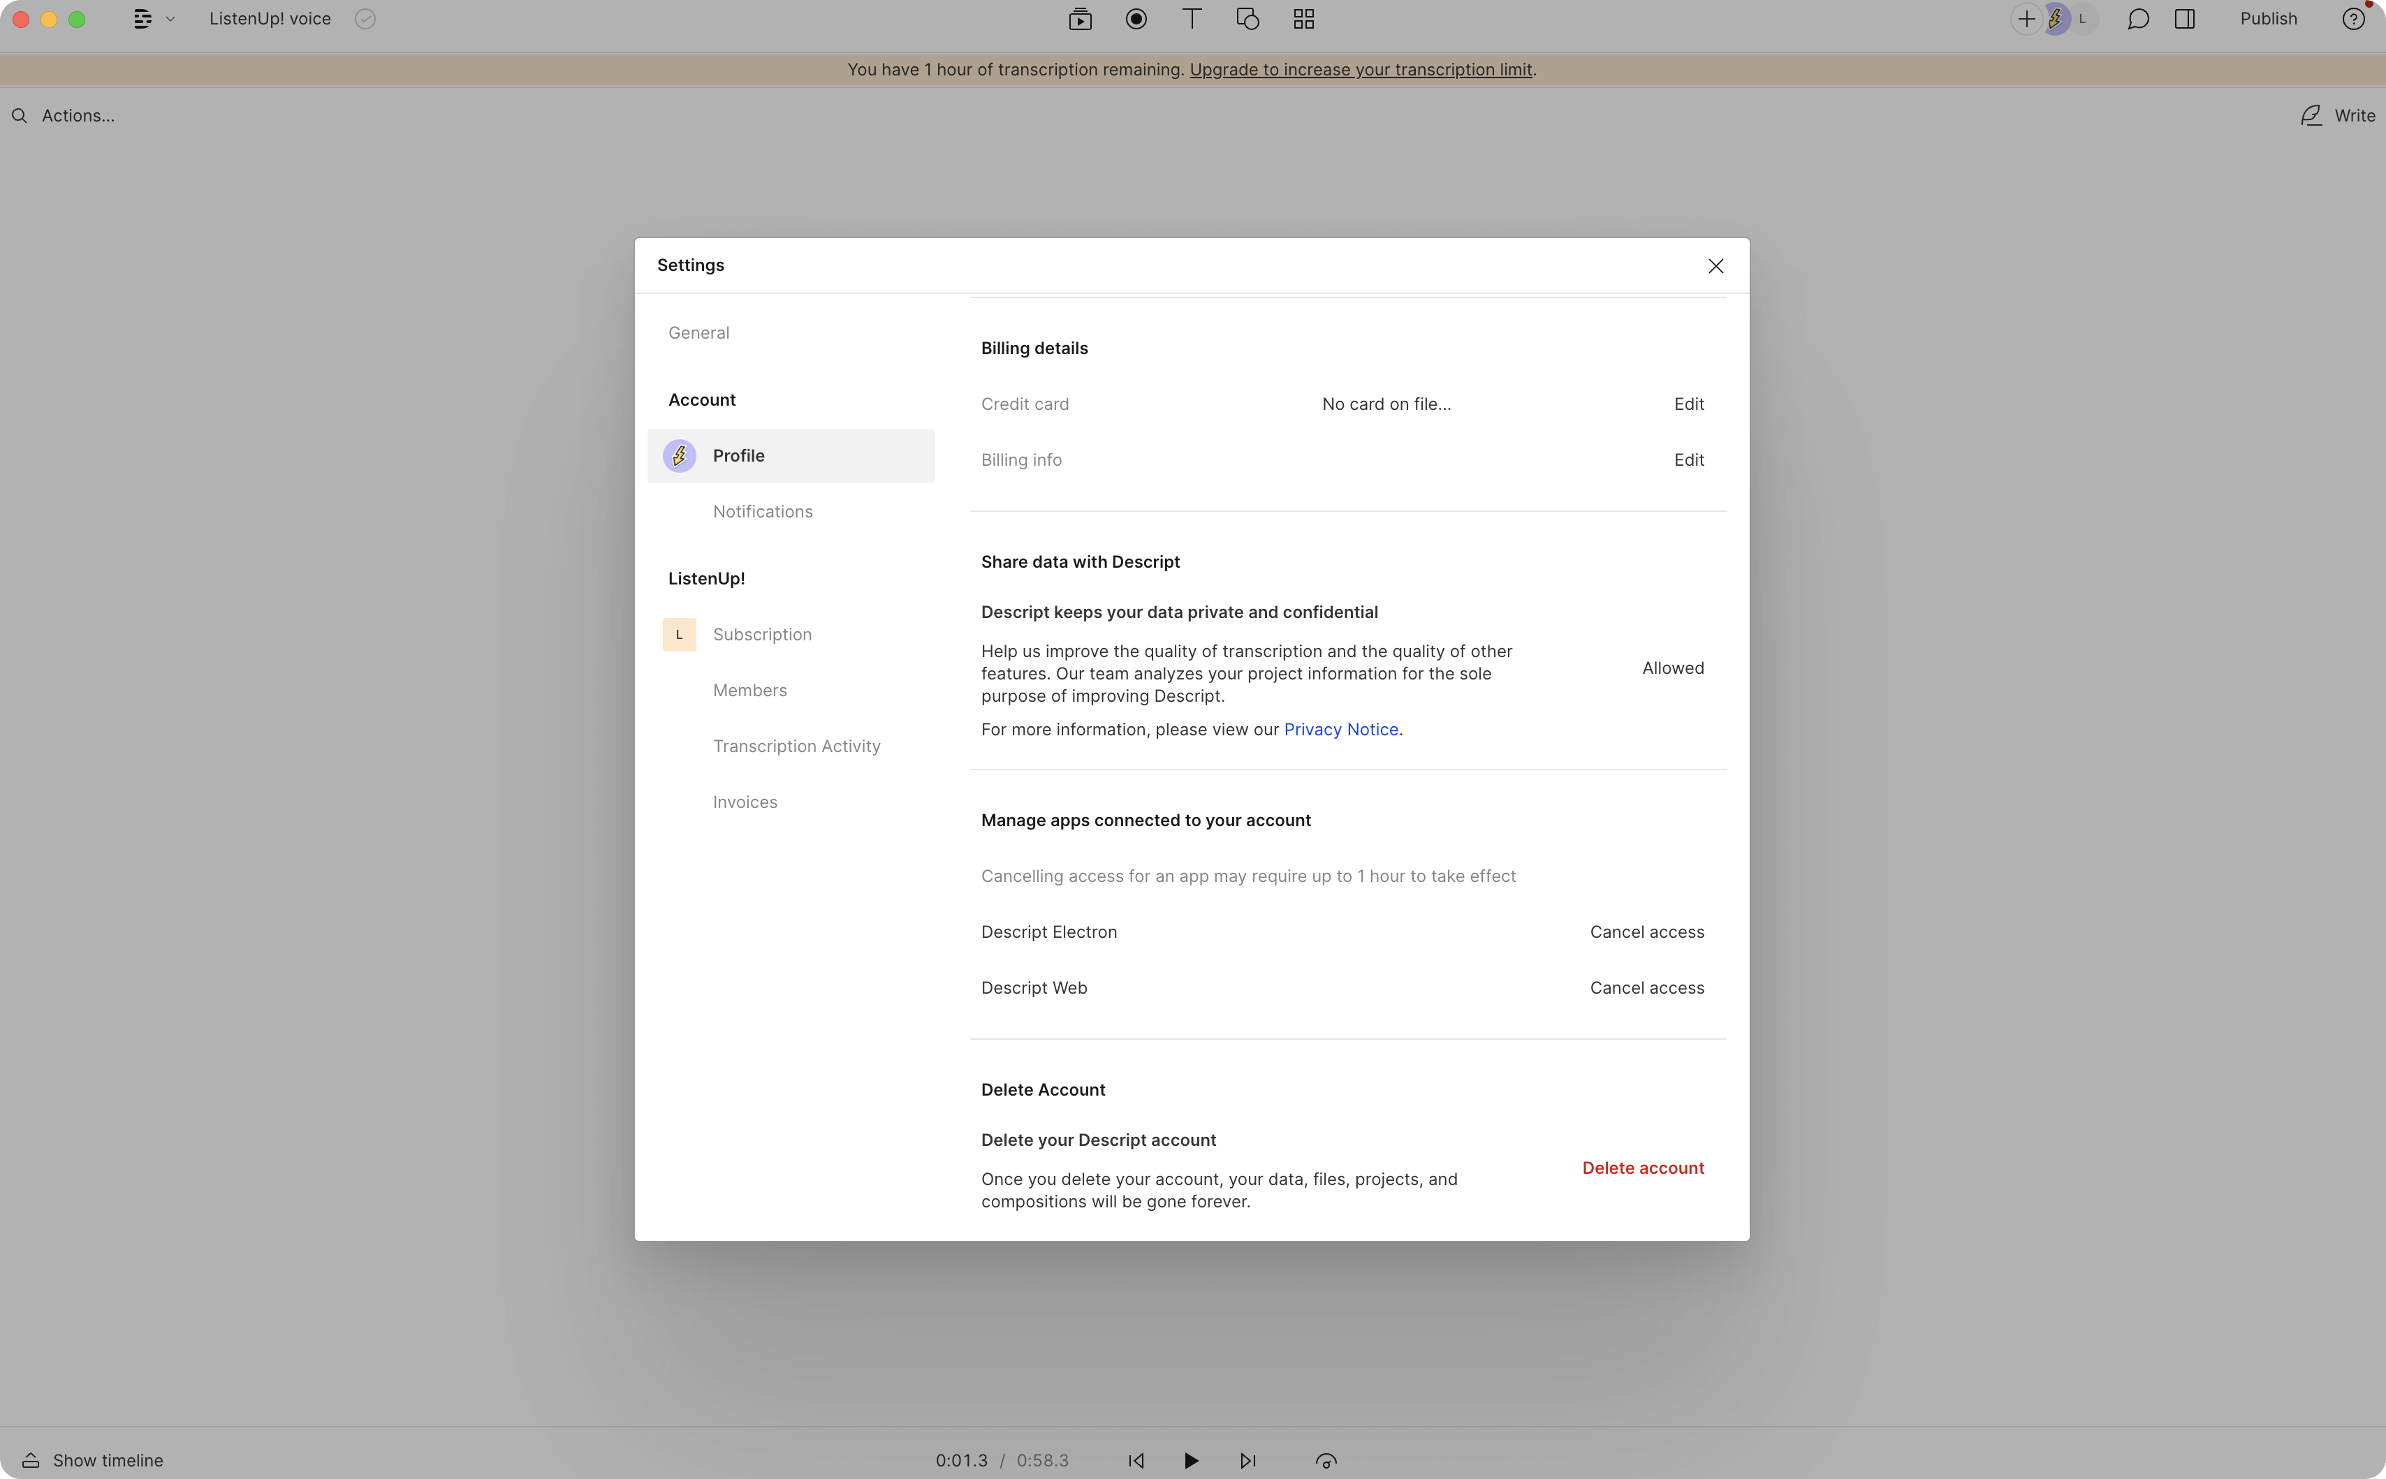Viewport: 2386px width, 1479px height.
Task: Open the Templates grid icon in the toolbar
Action: [1303, 19]
